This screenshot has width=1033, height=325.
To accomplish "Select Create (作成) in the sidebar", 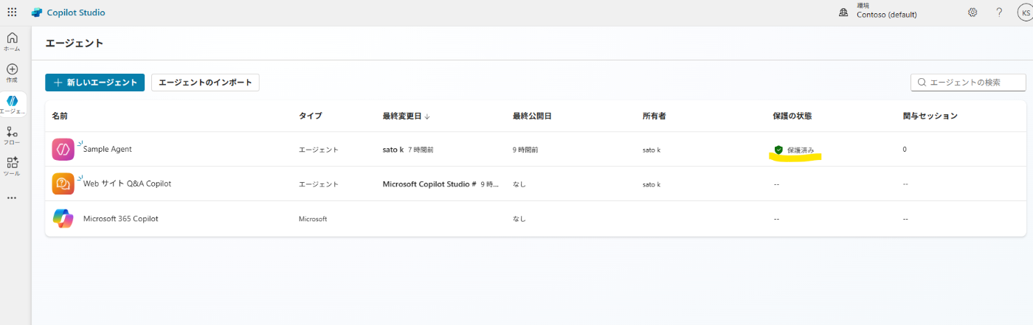I will [x=12, y=73].
